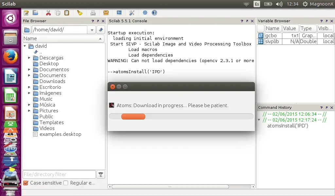The image size is (335, 196).
Task: Select the Desktop folder
Action: click(x=49, y=64)
